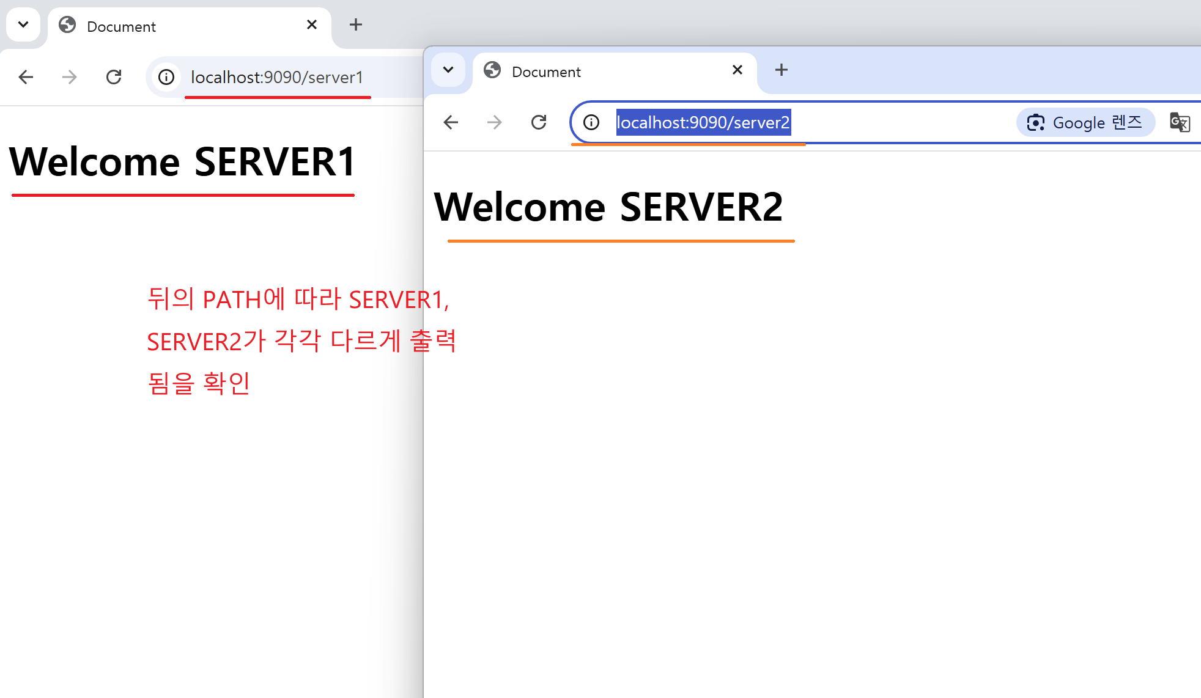1201x698 pixels.
Task: Expand tab search dropdown in server1 window
Action: [23, 24]
